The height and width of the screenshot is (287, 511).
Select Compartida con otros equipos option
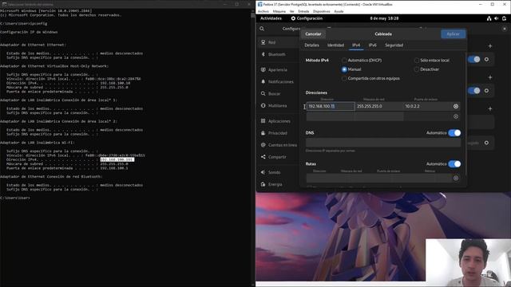[x=370, y=78]
